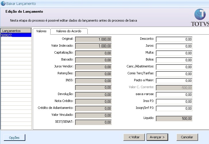
Task: Click the Devolução value field
Action: coord(93,94)
